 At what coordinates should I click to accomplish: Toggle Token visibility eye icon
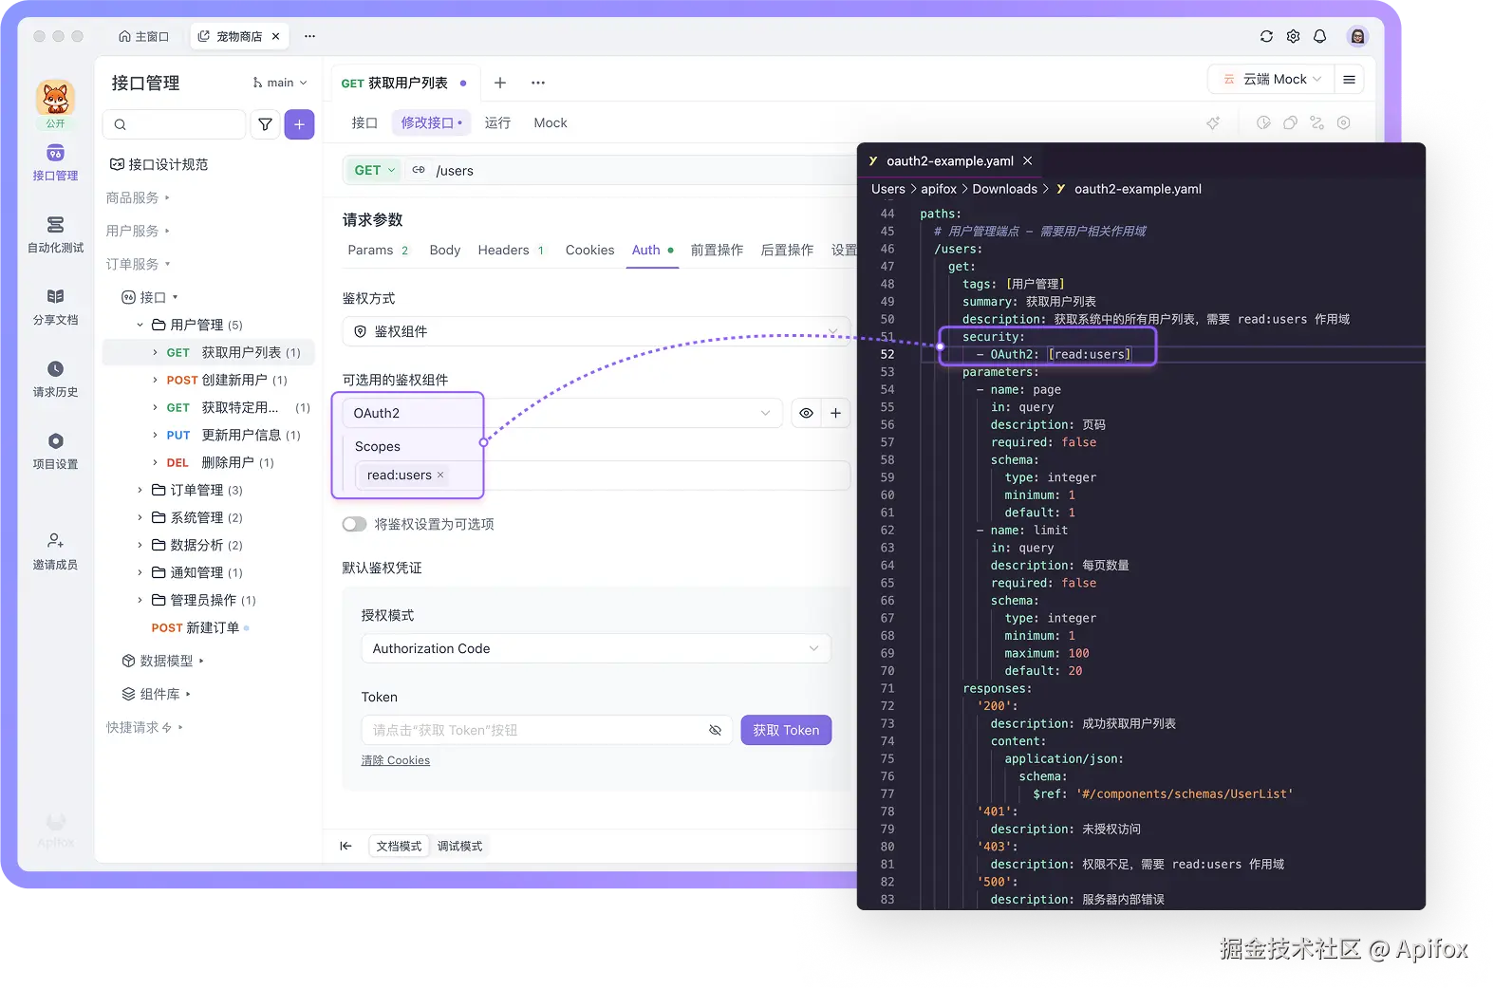(715, 730)
